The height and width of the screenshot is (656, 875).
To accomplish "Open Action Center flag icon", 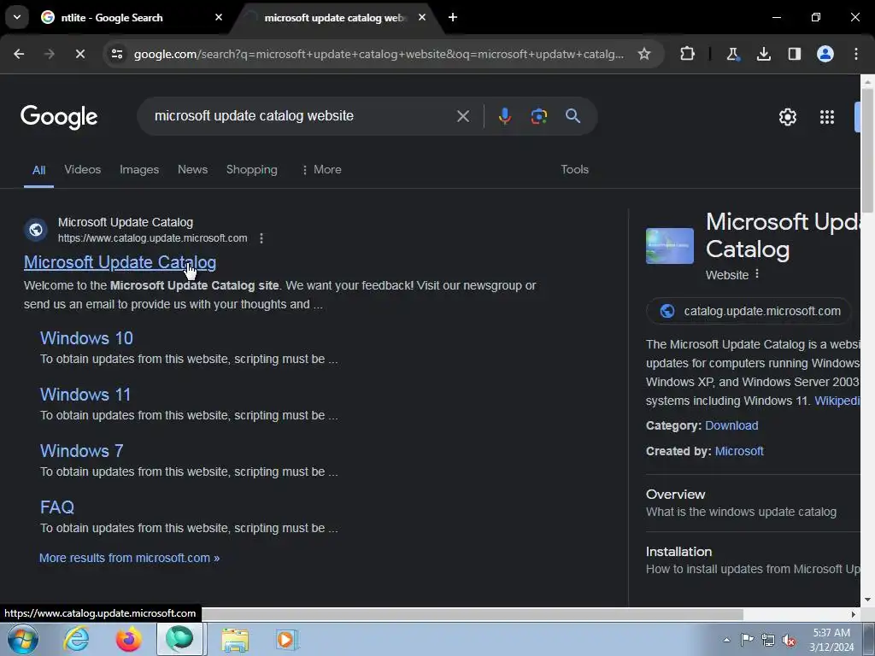I will [747, 640].
